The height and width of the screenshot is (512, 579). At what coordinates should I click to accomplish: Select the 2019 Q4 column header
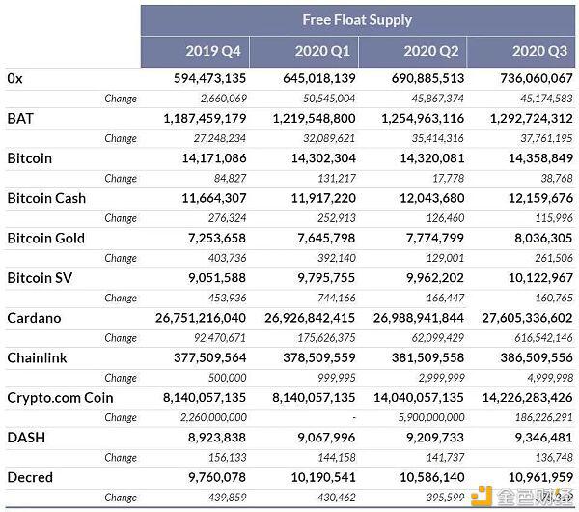tap(215, 52)
